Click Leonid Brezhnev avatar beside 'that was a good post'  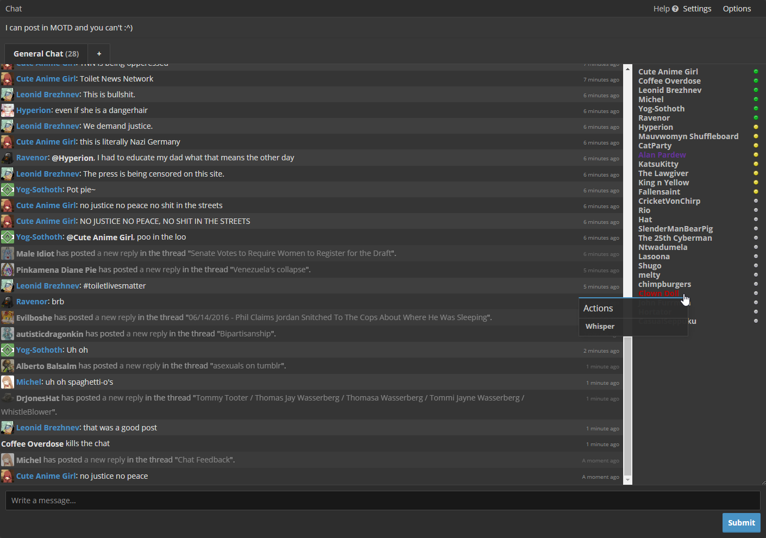click(7, 428)
